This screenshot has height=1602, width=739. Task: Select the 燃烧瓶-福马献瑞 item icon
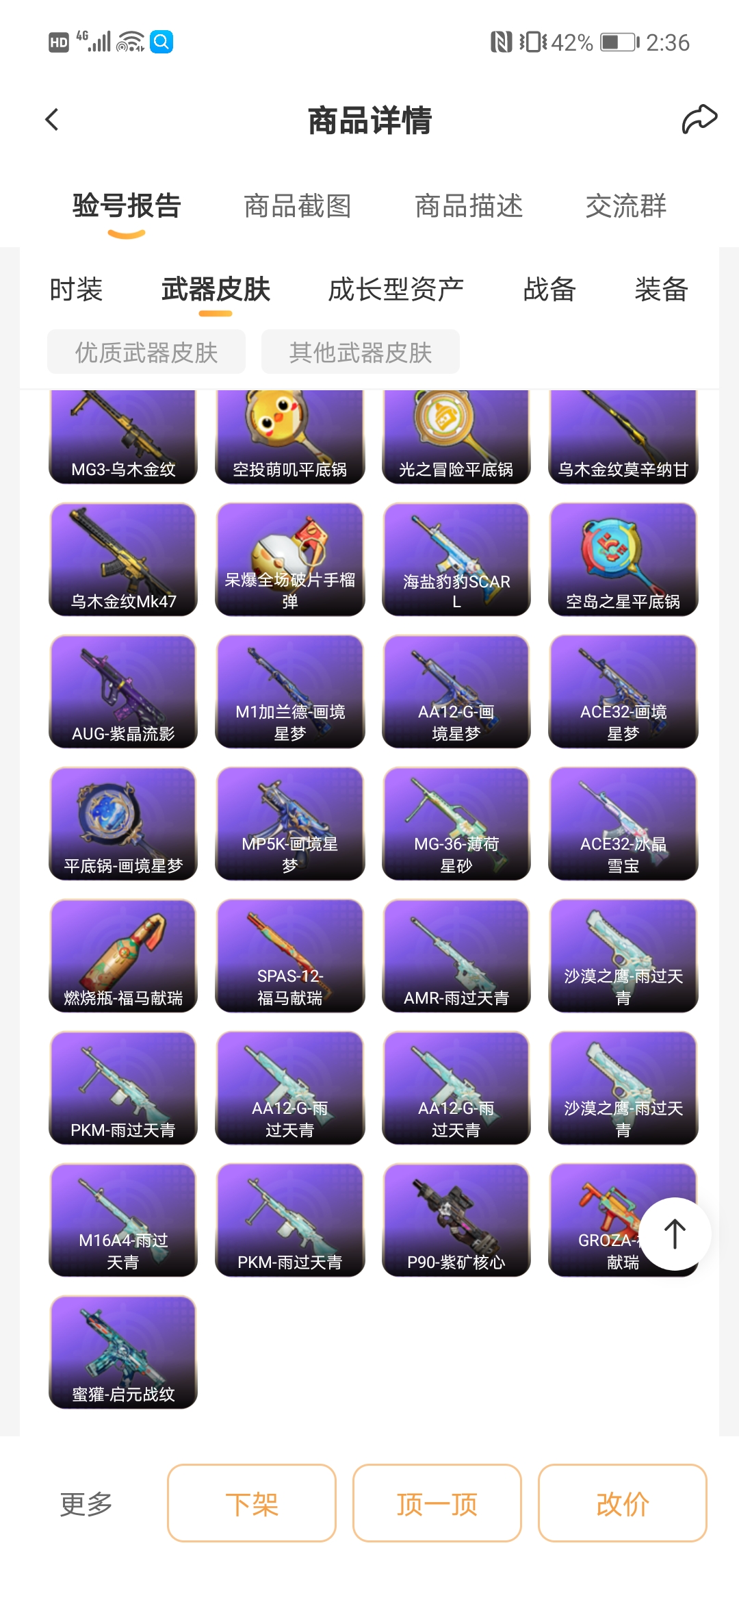click(123, 956)
